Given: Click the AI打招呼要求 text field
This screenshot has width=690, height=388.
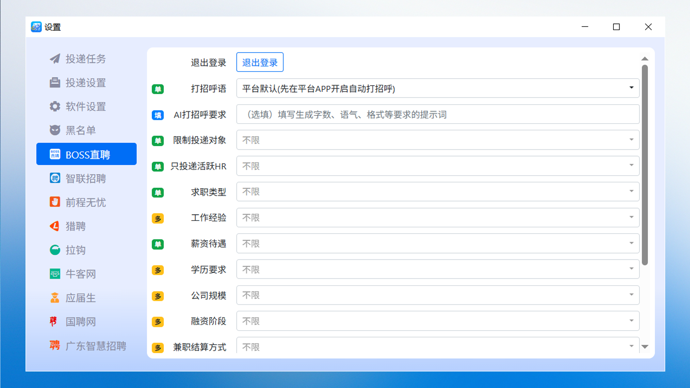Looking at the screenshot, I should coord(437,115).
